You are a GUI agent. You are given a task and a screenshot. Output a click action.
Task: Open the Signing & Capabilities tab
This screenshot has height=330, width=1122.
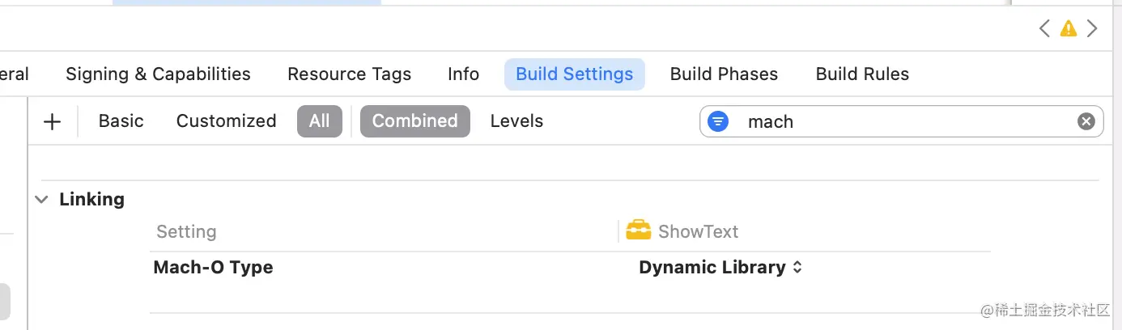click(x=158, y=74)
